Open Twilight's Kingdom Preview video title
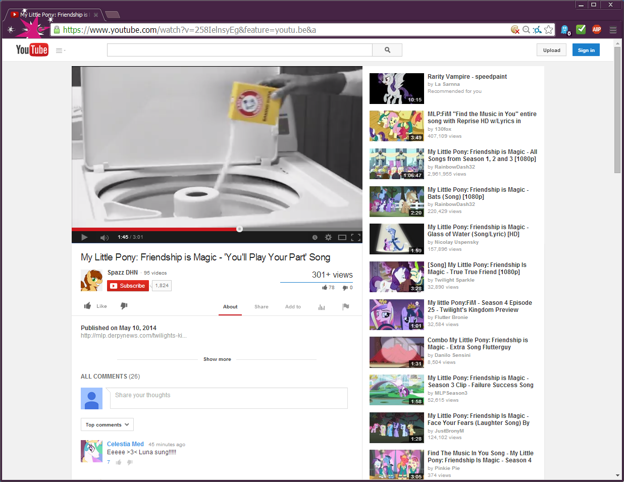Viewport: 624px width, 482px height. 480,306
